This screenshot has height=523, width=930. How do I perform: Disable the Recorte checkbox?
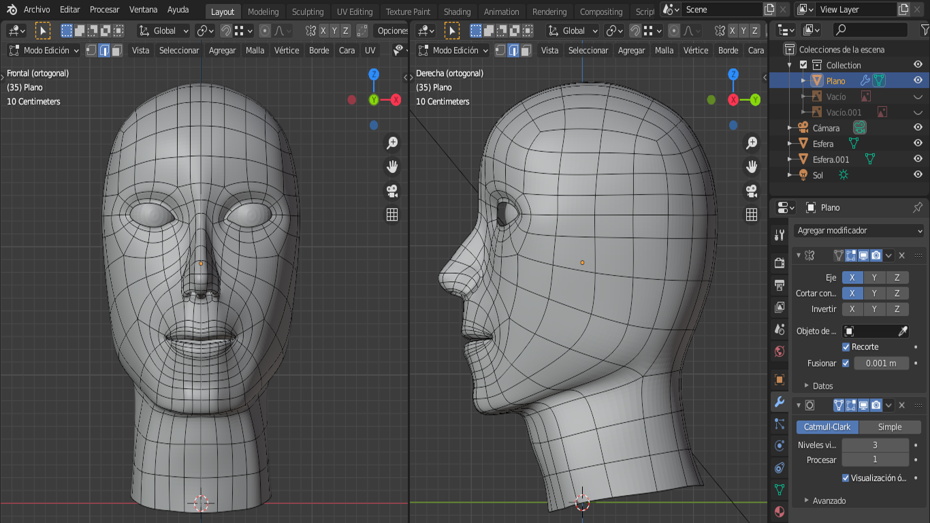tap(846, 347)
